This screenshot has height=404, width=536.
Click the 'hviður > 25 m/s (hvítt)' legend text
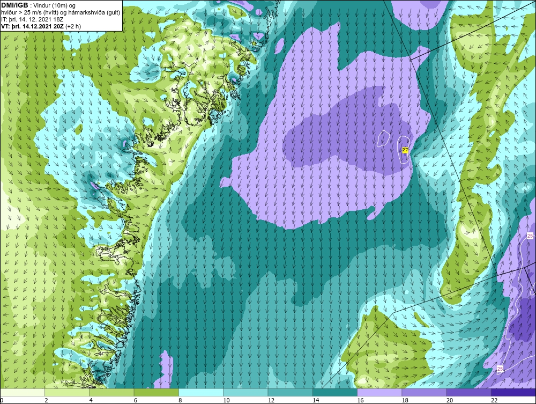[x=29, y=12]
